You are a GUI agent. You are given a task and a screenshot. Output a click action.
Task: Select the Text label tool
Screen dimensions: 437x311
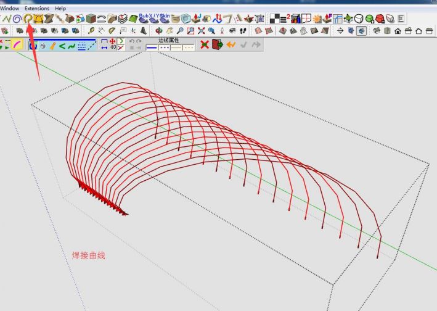[x=123, y=30]
